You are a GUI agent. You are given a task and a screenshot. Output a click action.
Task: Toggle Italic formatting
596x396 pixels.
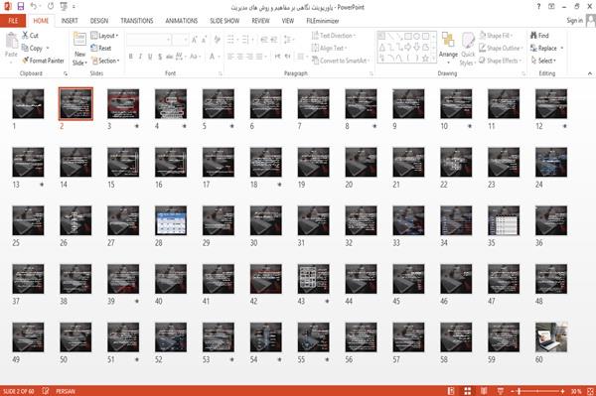click(x=140, y=57)
